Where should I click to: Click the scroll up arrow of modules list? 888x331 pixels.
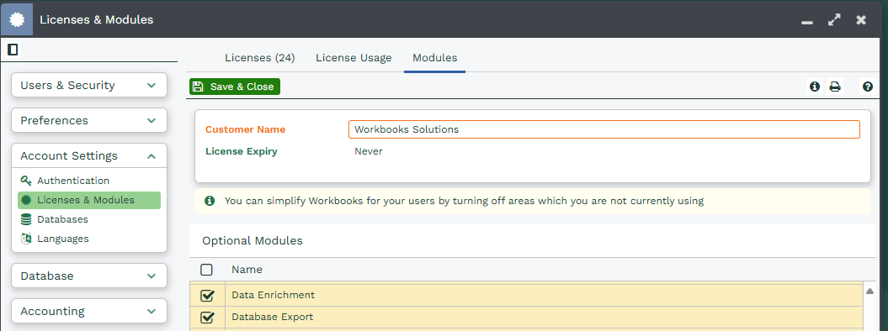869,291
